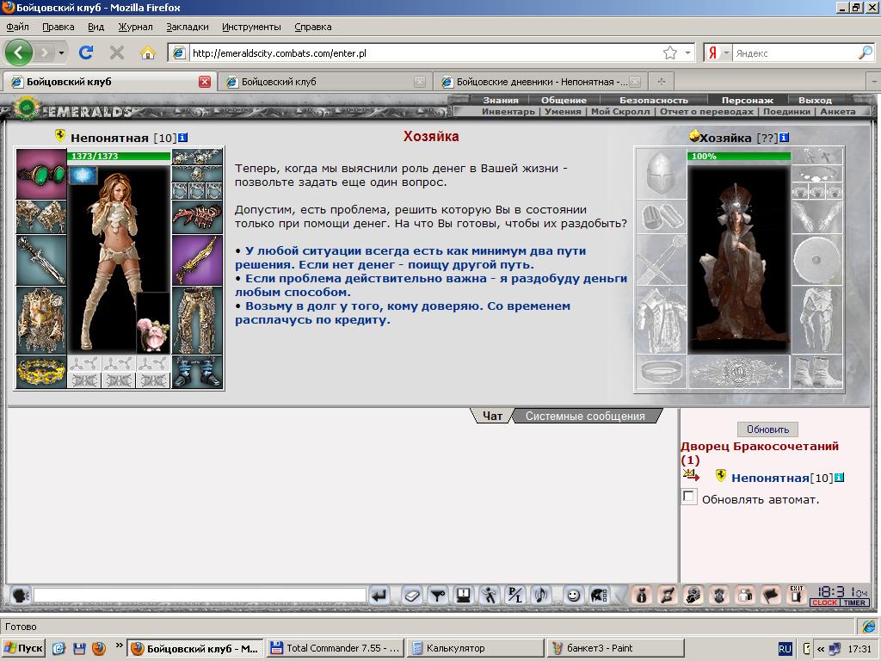Toggle the CLOCK display mode
881x661 pixels.
(x=824, y=602)
